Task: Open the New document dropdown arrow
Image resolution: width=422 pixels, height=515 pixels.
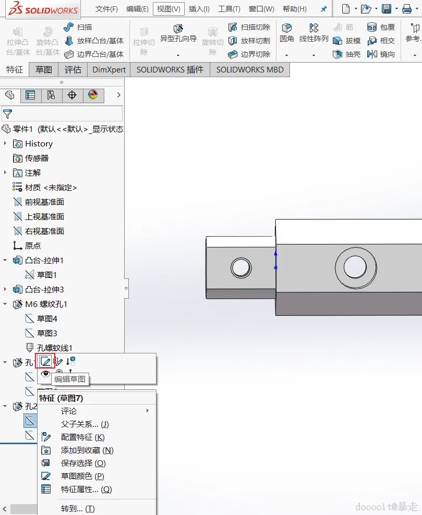Action: (x=356, y=9)
